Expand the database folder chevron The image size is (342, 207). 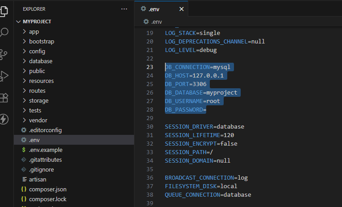25,61
